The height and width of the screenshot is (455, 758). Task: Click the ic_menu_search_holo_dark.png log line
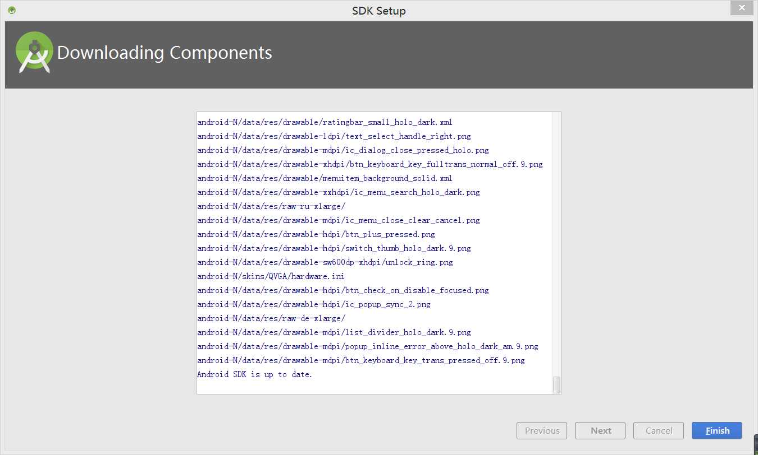coord(339,192)
